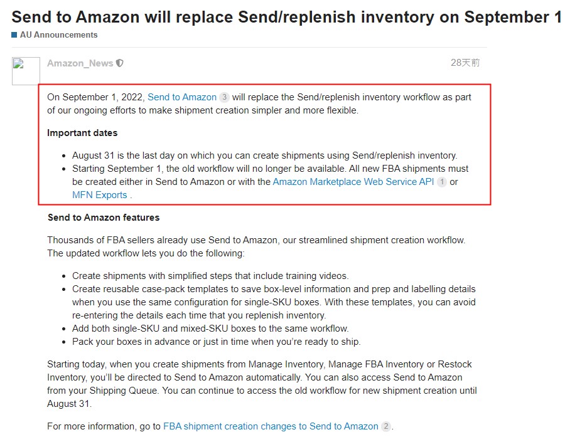570x442 pixels.
Task: Click the post title heading
Action: coord(286,17)
